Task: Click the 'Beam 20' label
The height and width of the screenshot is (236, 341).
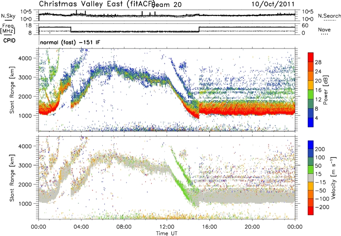Action: click(166, 5)
